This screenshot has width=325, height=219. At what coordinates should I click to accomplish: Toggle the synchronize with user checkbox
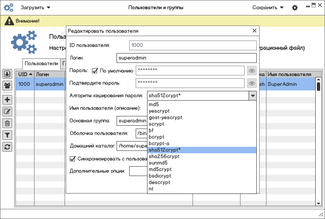coord(73,159)
